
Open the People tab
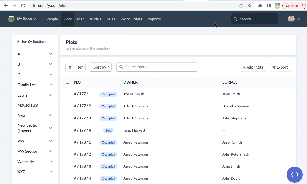click(x=52, y=19)
